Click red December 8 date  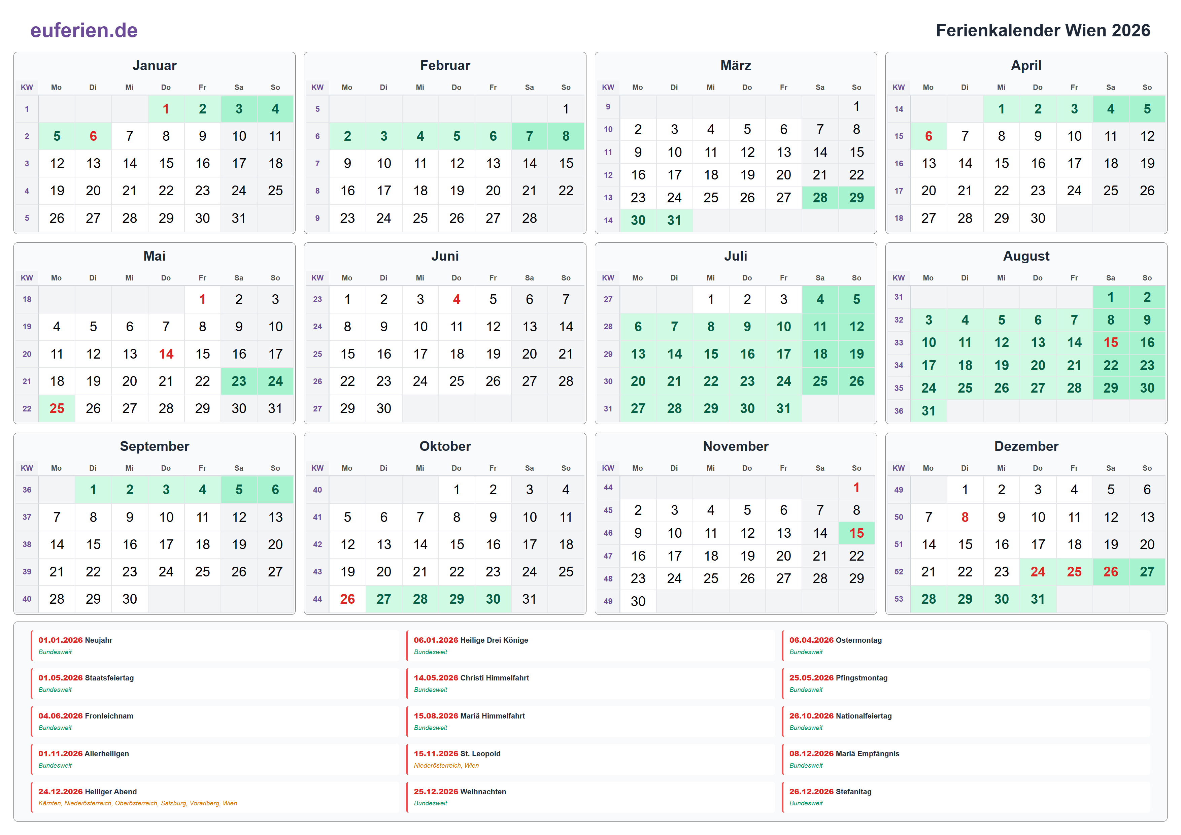coord(965,517)
